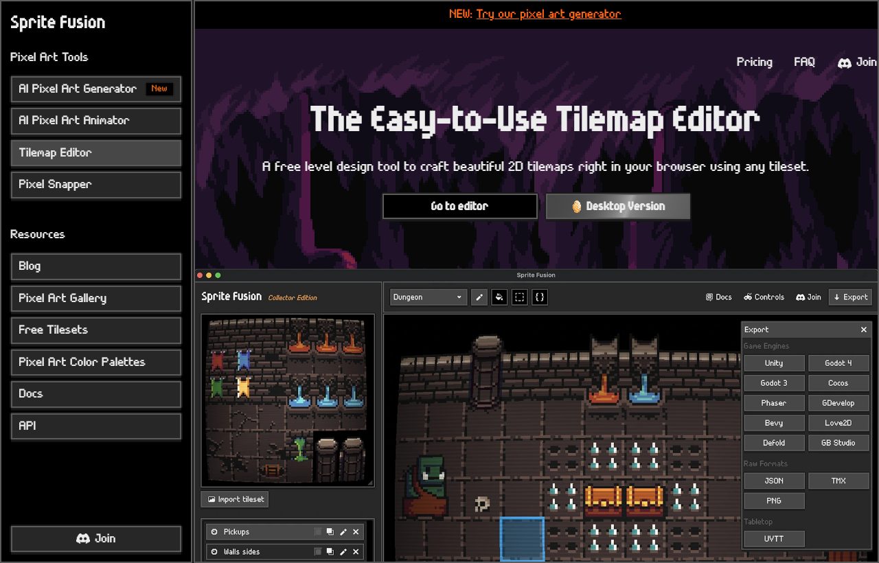Open the Pricing page
The image size is (879, 563).
[755, 62]
